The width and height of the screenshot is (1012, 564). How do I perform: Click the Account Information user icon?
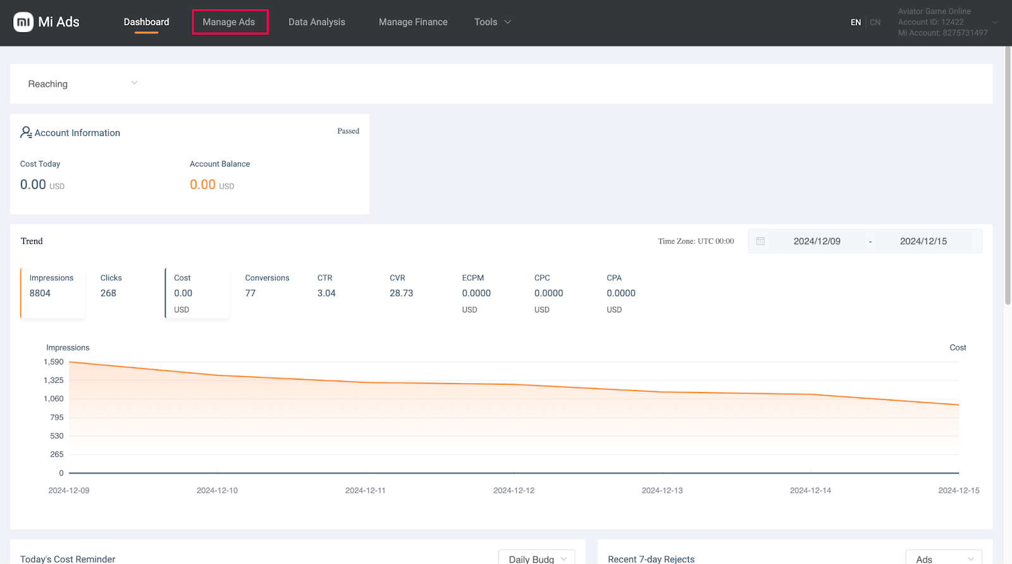pos(26,132)
